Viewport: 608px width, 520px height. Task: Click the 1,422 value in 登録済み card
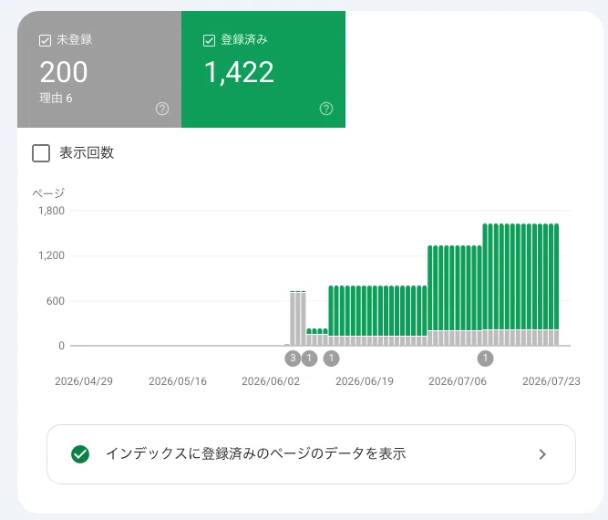[x=239, y=72]
